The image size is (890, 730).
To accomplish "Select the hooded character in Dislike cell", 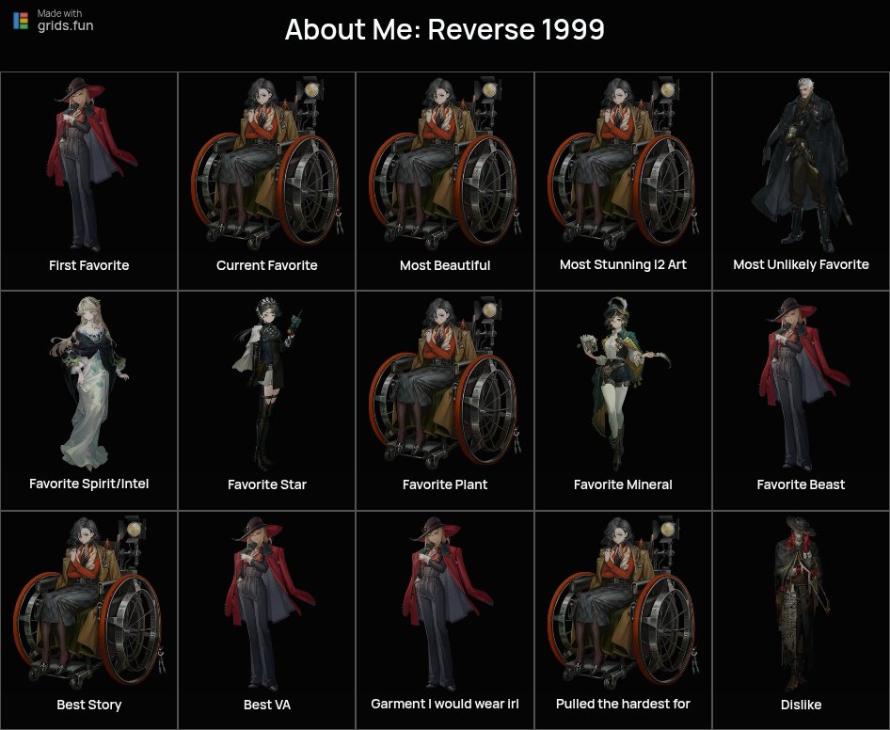I will click(x=801, y=603).
